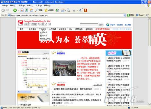Select the 公告通知 navigation tab
151x109 pixels.
tap(89, 29)
